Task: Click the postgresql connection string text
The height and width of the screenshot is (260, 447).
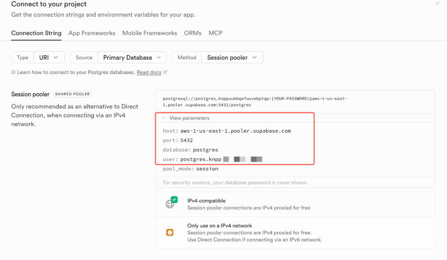Action: 255,102
